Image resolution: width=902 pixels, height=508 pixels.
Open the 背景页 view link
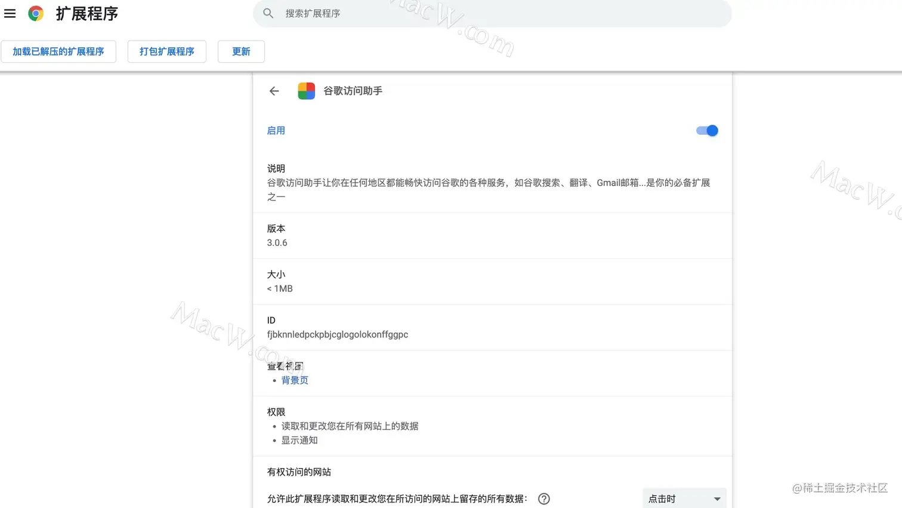click(x=295, y=380)
